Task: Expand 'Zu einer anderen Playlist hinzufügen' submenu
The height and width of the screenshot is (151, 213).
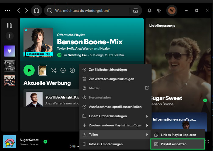Action: [x=115, y=125]
